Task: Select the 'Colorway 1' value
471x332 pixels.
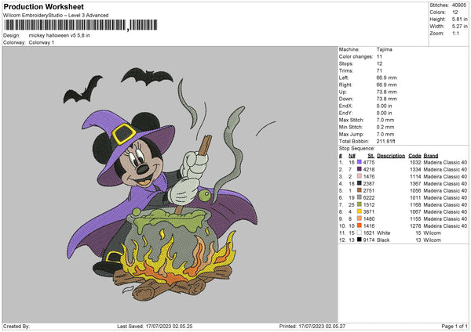Action: coord(42,42)
